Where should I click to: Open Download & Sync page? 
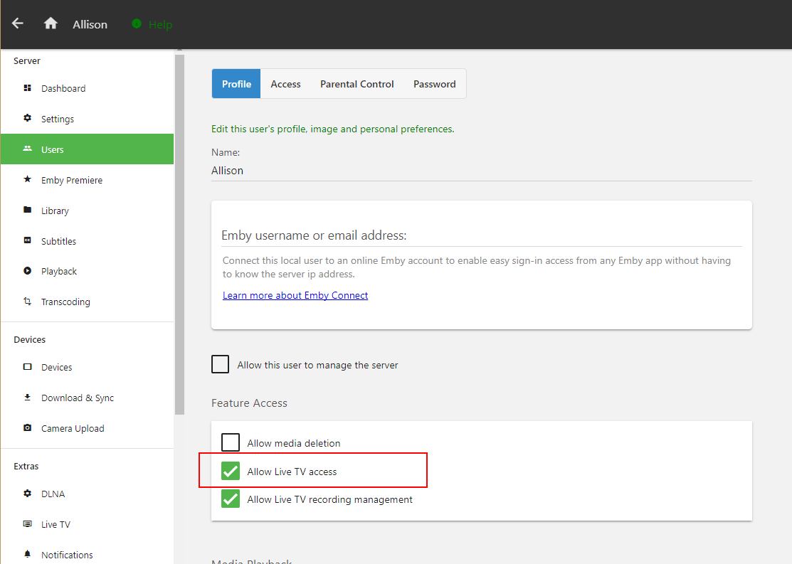[88, 398]
